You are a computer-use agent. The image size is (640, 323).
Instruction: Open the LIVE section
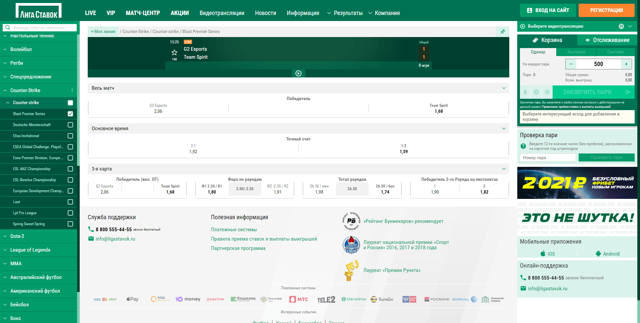90,13
